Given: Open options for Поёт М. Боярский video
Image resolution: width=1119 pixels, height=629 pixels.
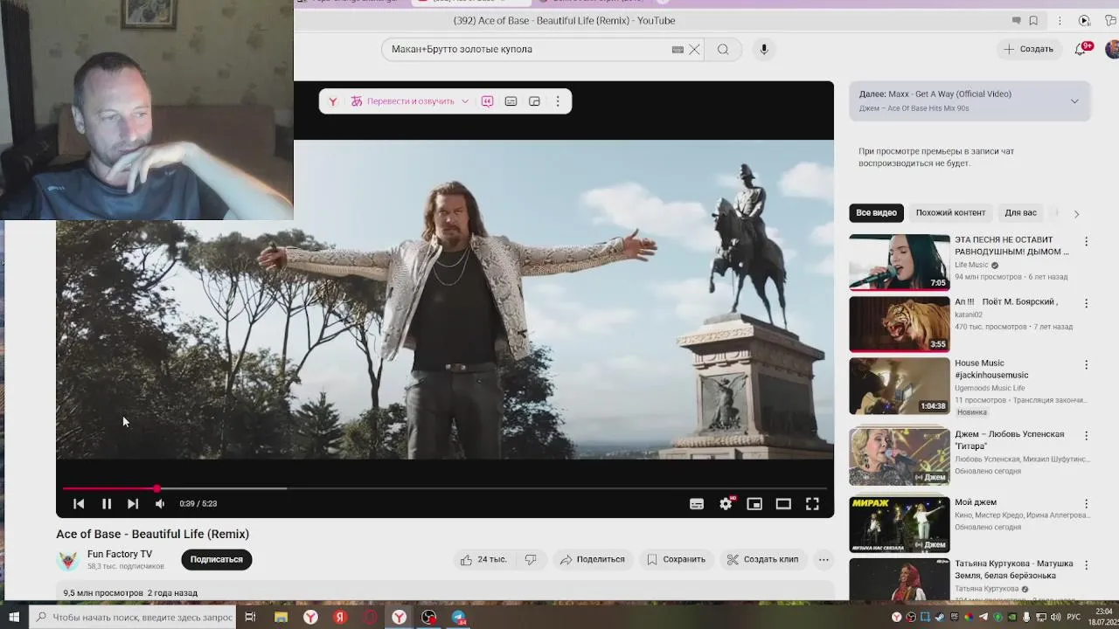Looking at the screenshot, I should (x=1086, y=304).
